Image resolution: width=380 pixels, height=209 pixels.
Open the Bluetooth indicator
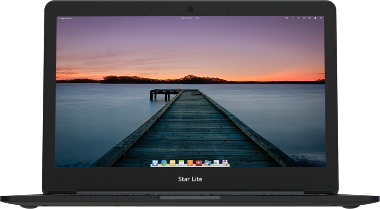(299, 18)
